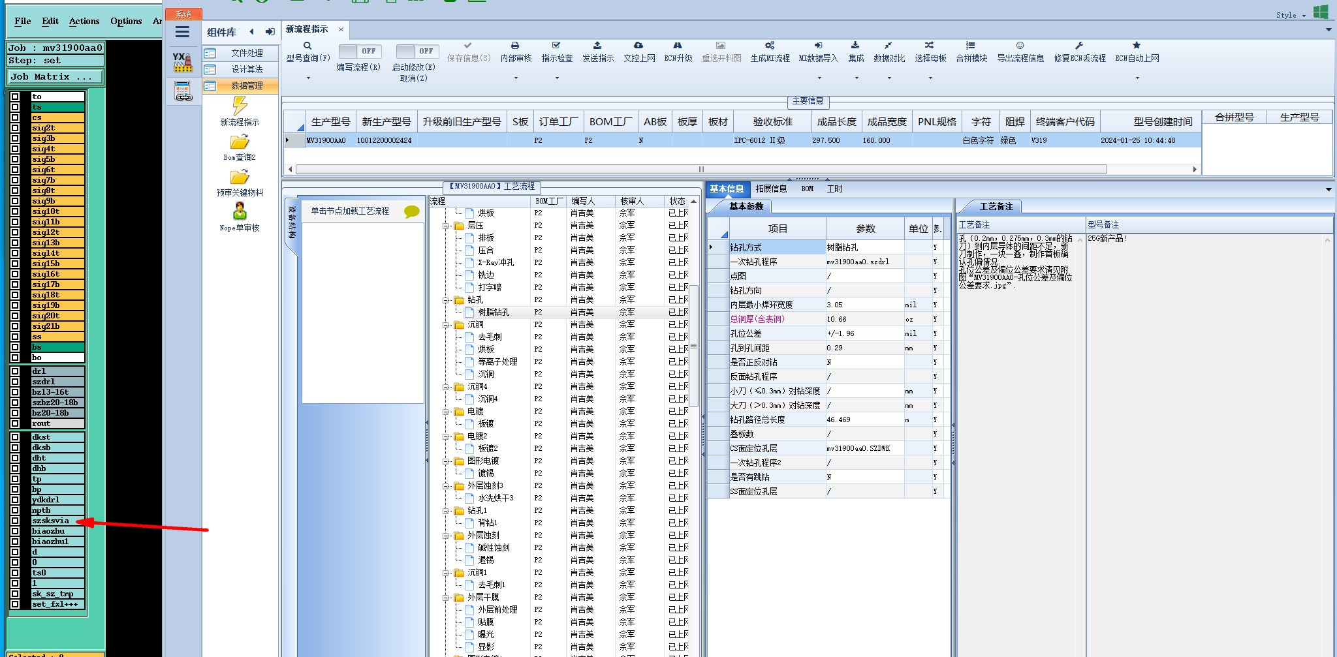Check the box for layer 'biaozhu'
The width and height of the screenshot is (1337, 657).
(x=15, y=531)
